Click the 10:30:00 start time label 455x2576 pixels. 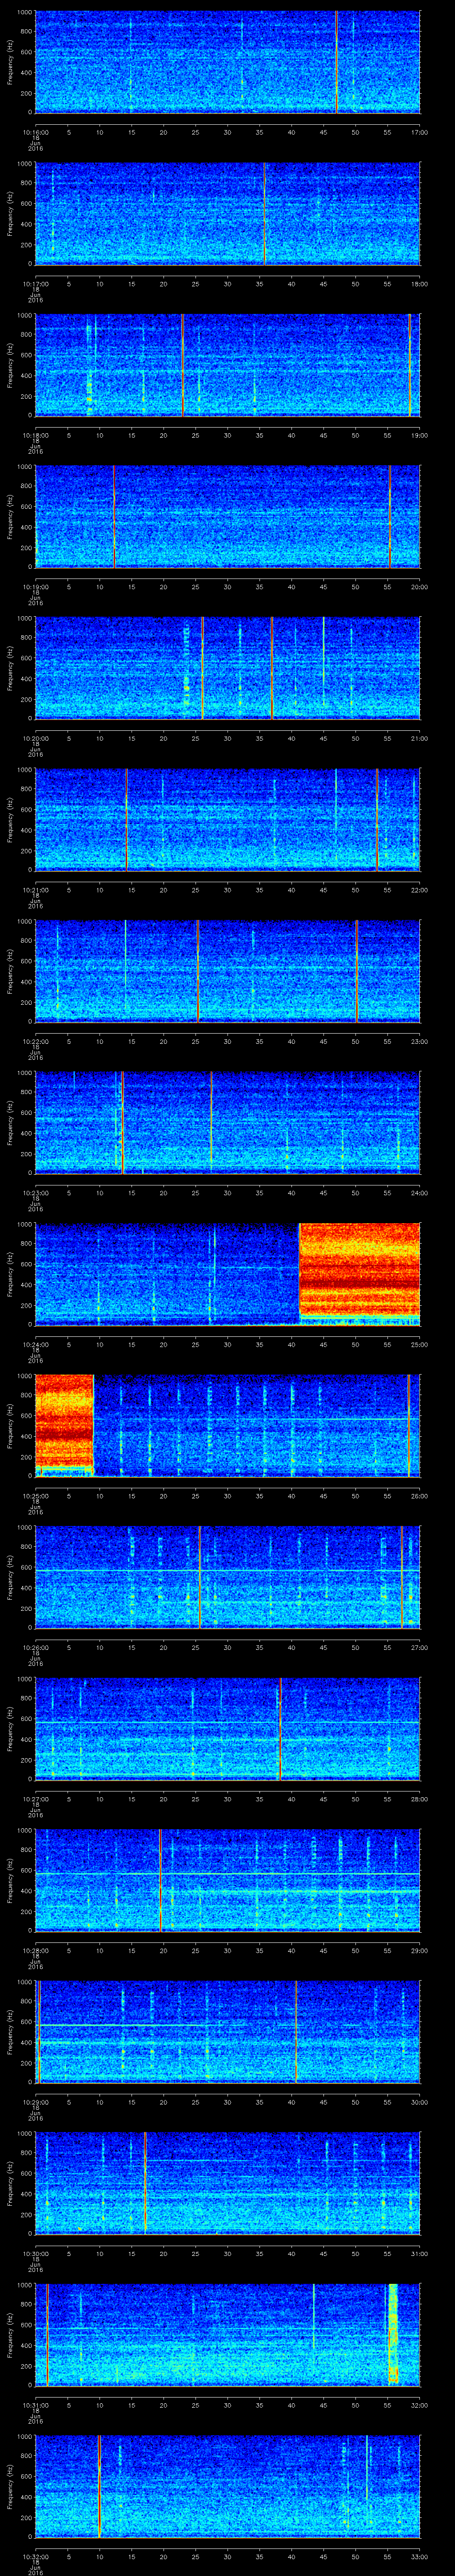click(x=36, y=2254)
